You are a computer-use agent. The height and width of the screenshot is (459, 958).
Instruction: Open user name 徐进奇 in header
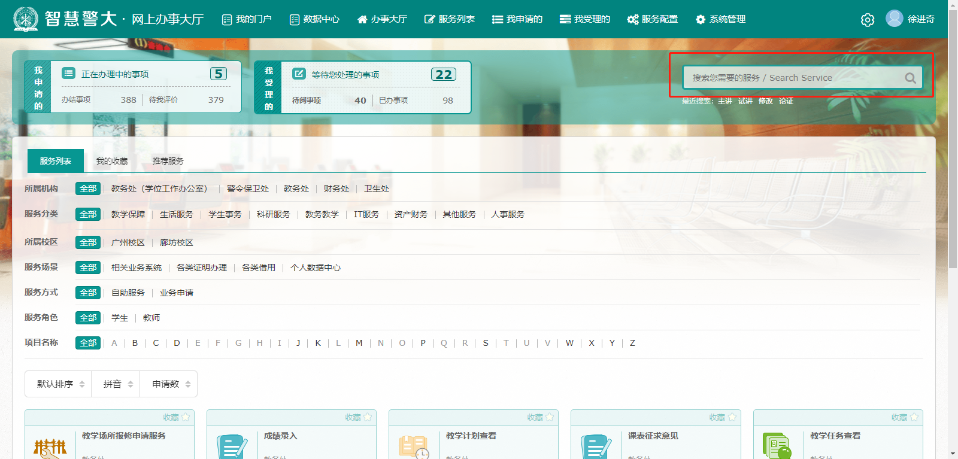pos(921,19)
